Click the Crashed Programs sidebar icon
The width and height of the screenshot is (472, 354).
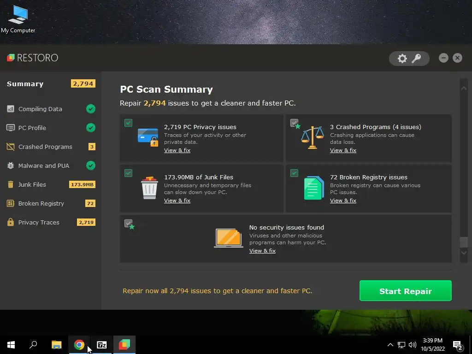[11, 147]
